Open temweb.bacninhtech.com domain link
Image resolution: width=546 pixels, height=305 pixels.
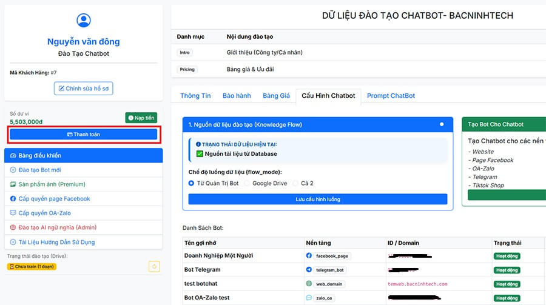pyautogui.click(x=417, y=284)
